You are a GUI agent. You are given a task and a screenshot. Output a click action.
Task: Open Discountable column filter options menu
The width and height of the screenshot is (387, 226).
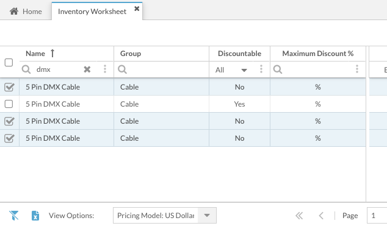[x=261, y=69]
